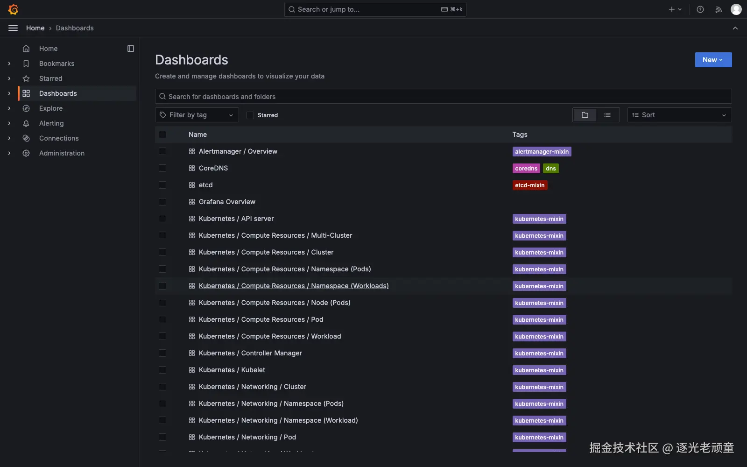Check the etcd row checkbox
This screenshot has height=467, width=747.
tap(162, 185)
